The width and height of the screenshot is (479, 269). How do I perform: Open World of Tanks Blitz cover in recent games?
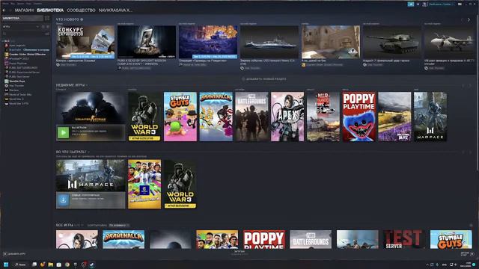click(x=394, y=117)
